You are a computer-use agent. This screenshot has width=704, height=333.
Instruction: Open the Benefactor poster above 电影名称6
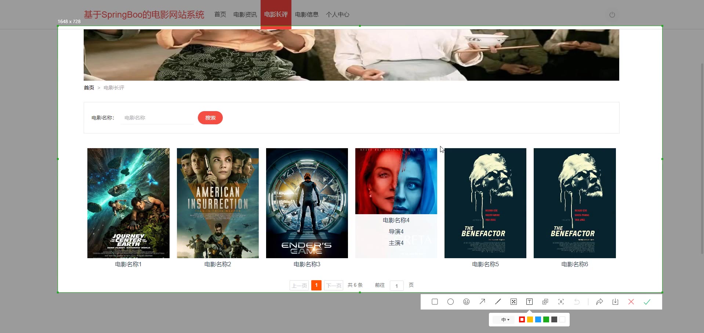coord(575,203)
